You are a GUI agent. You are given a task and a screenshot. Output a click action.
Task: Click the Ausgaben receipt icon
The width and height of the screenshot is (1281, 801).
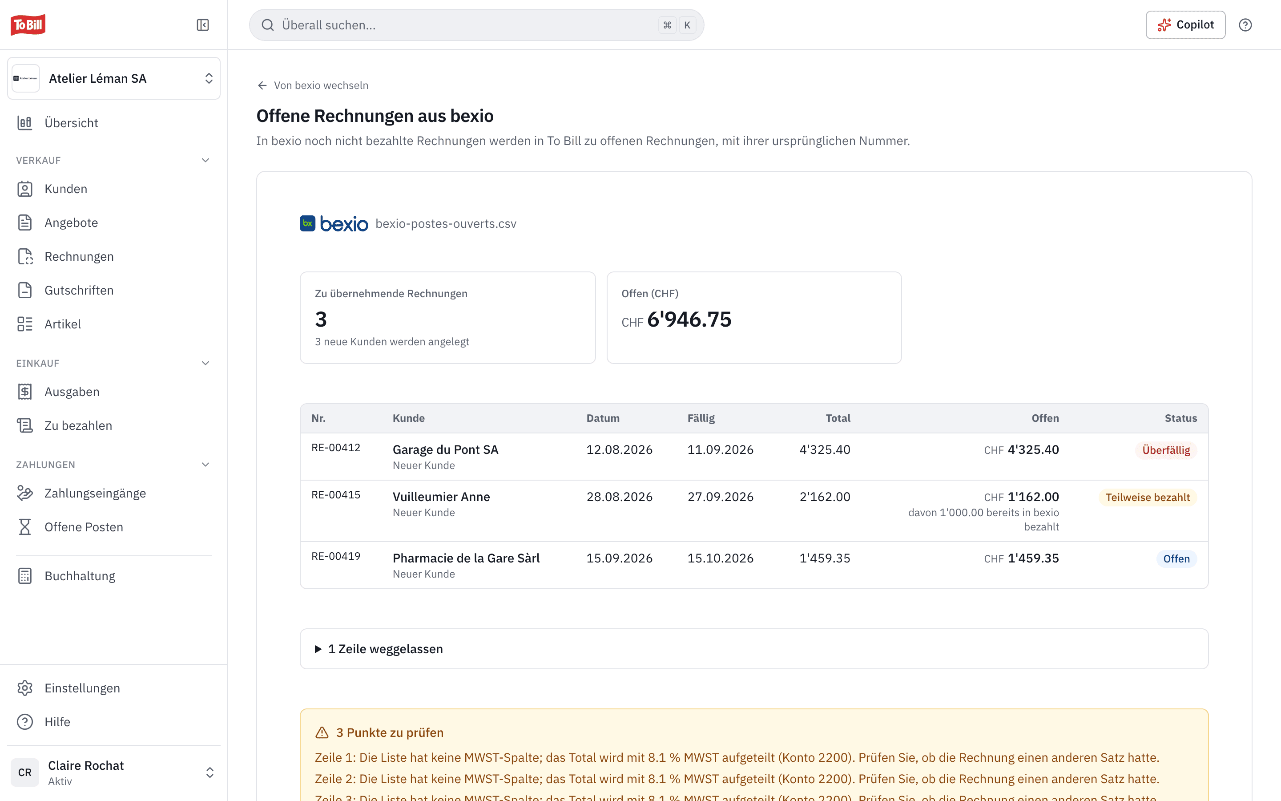click(25, 392)
